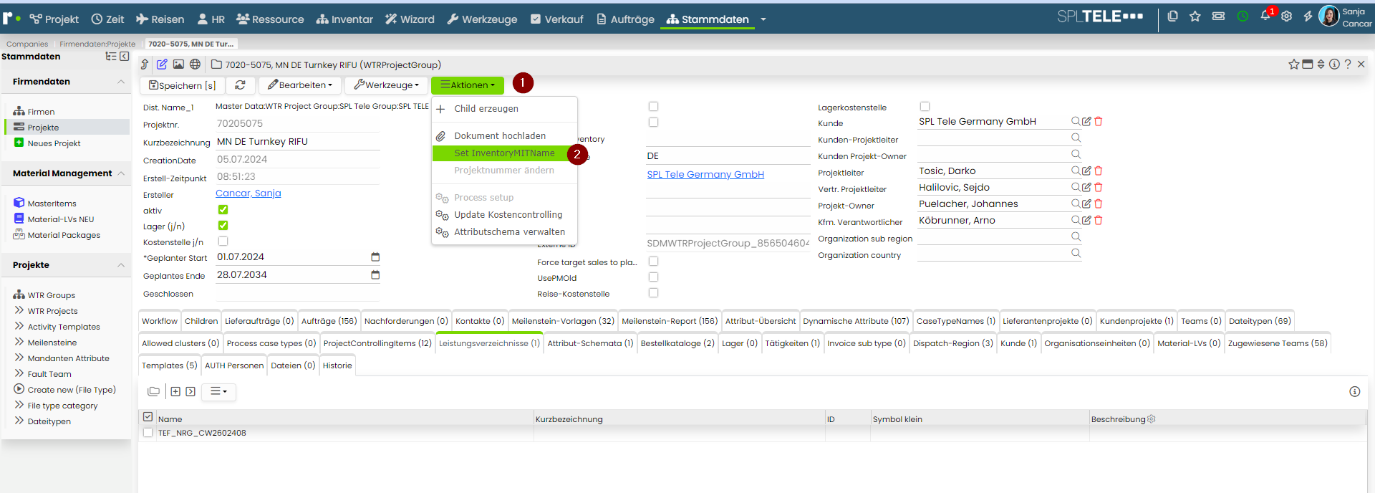Toggle the aktiv checkbox
1375x493 pixels.
pyautogui.click(x=223, y=210)
